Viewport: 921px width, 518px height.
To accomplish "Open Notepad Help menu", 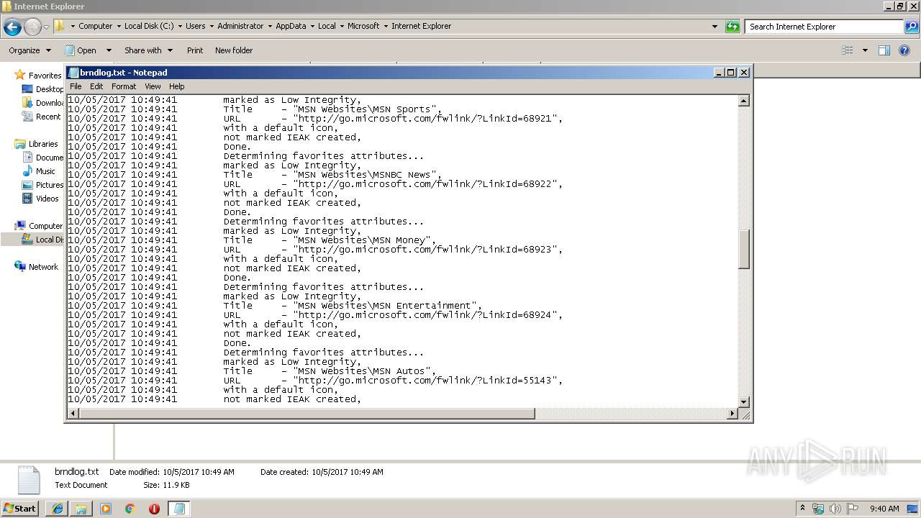I will [176, 86].
